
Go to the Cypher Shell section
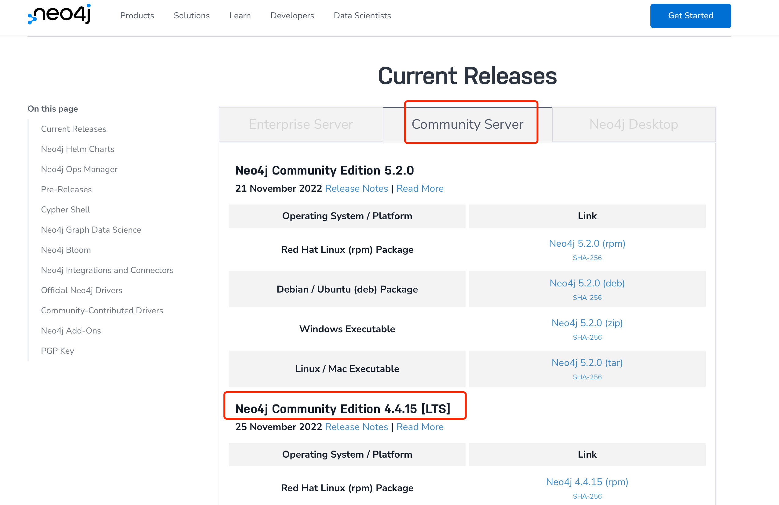[65, 209]
